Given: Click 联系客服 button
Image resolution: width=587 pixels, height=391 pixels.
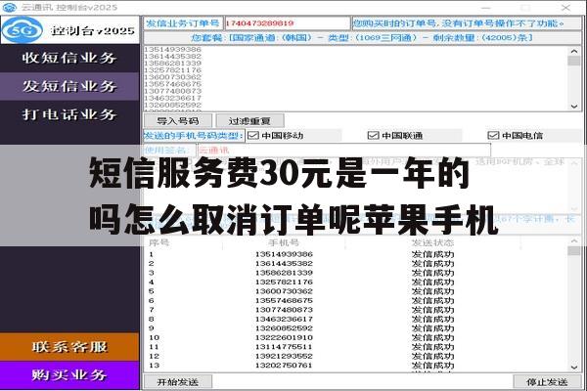Looking at the screenshot, I should pos(69,347).
